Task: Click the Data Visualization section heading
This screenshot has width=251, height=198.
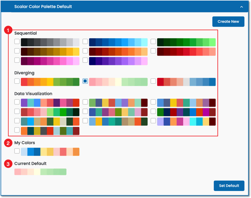Action: tap(33, 94)
